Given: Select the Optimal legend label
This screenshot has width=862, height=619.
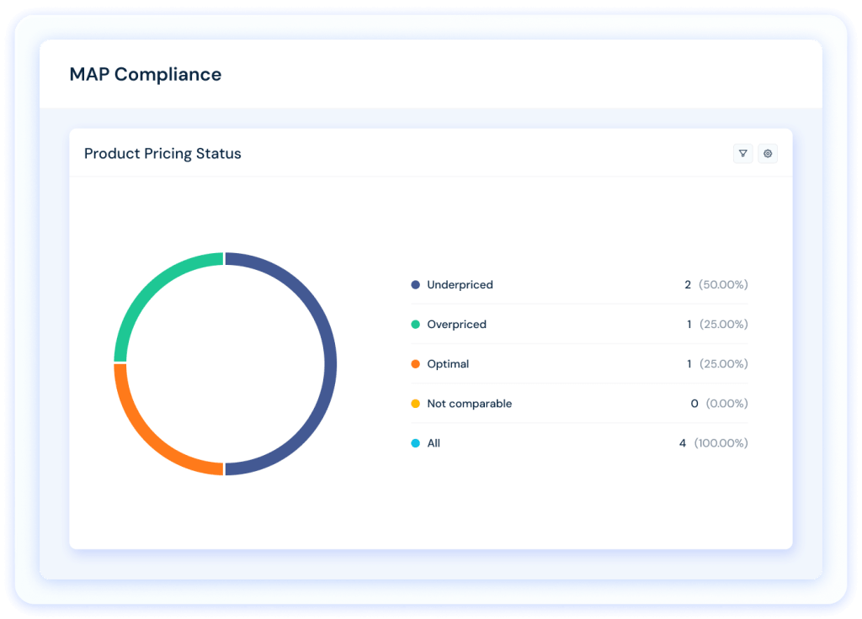Looking at the screenshot, I should [448, 363].
